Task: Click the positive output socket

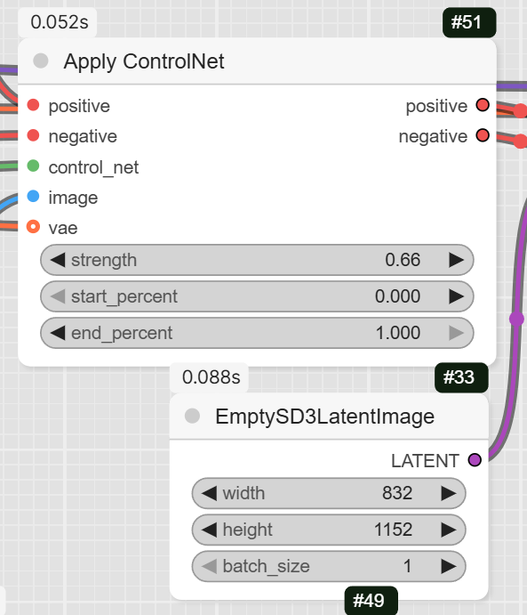Action: coord(483,105)
